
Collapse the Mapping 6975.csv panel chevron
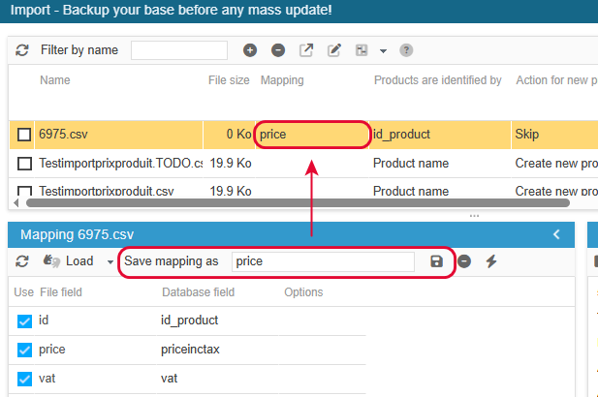pos(556,234)
